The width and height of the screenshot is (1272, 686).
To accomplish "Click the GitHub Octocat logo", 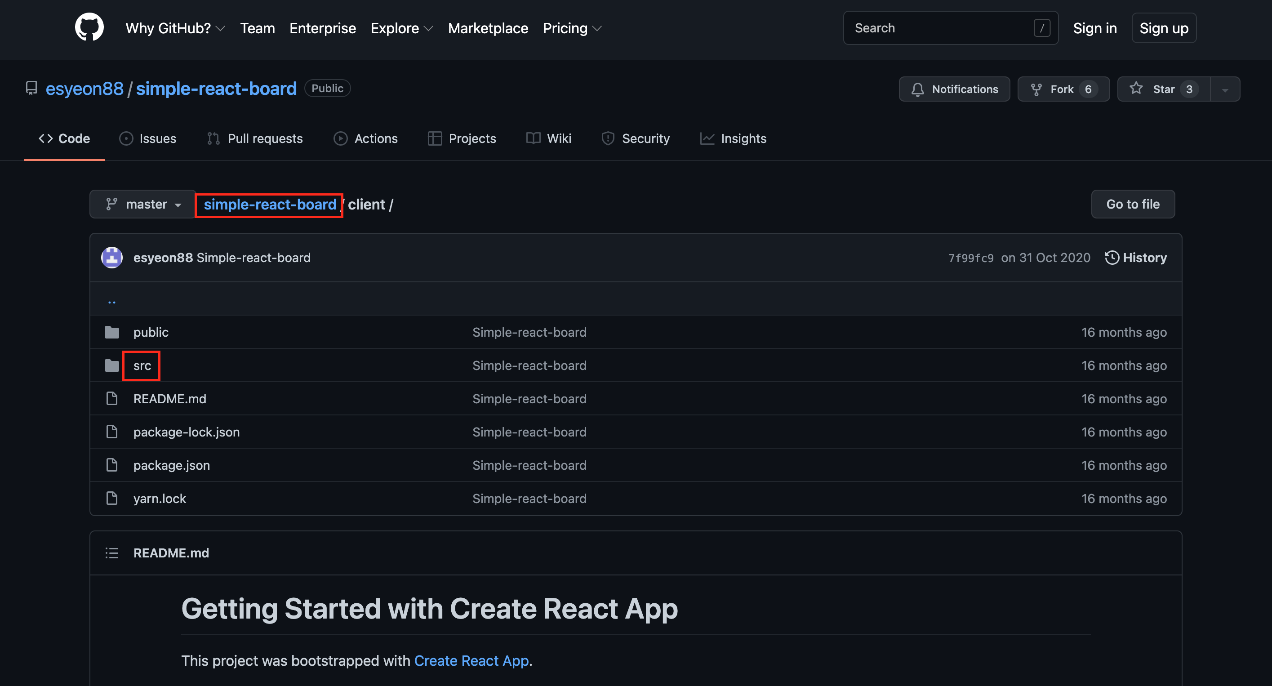I will (x=89, y=28).
